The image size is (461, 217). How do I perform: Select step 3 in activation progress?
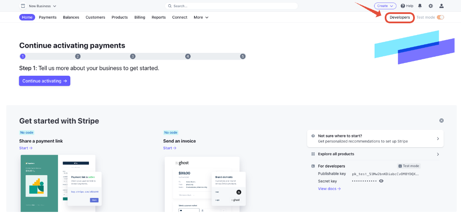(133, 56)
